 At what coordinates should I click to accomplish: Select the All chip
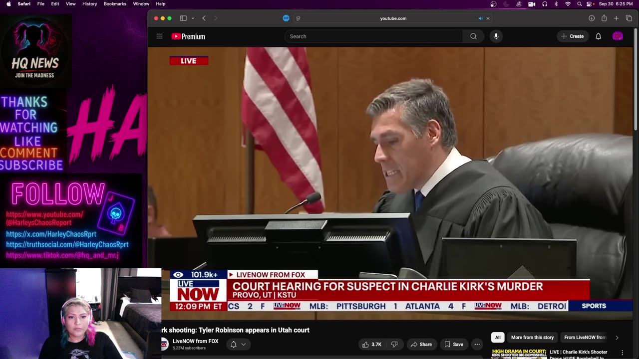(498, 338)
